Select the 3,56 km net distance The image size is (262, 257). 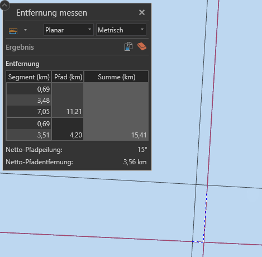pos(135,162)
